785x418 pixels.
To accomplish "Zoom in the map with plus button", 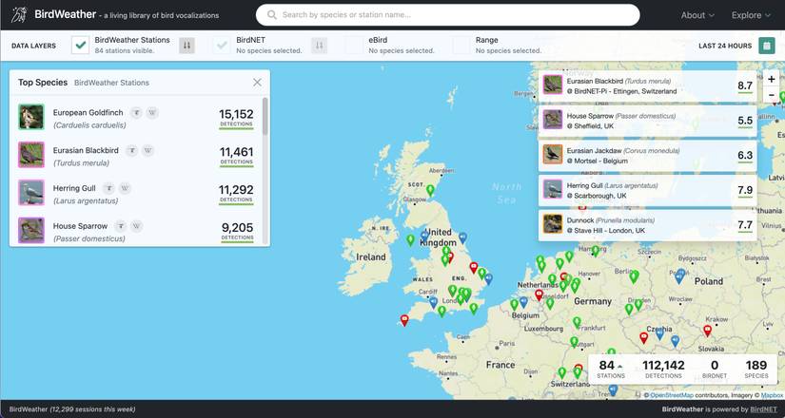I will [x=772, y=79].
